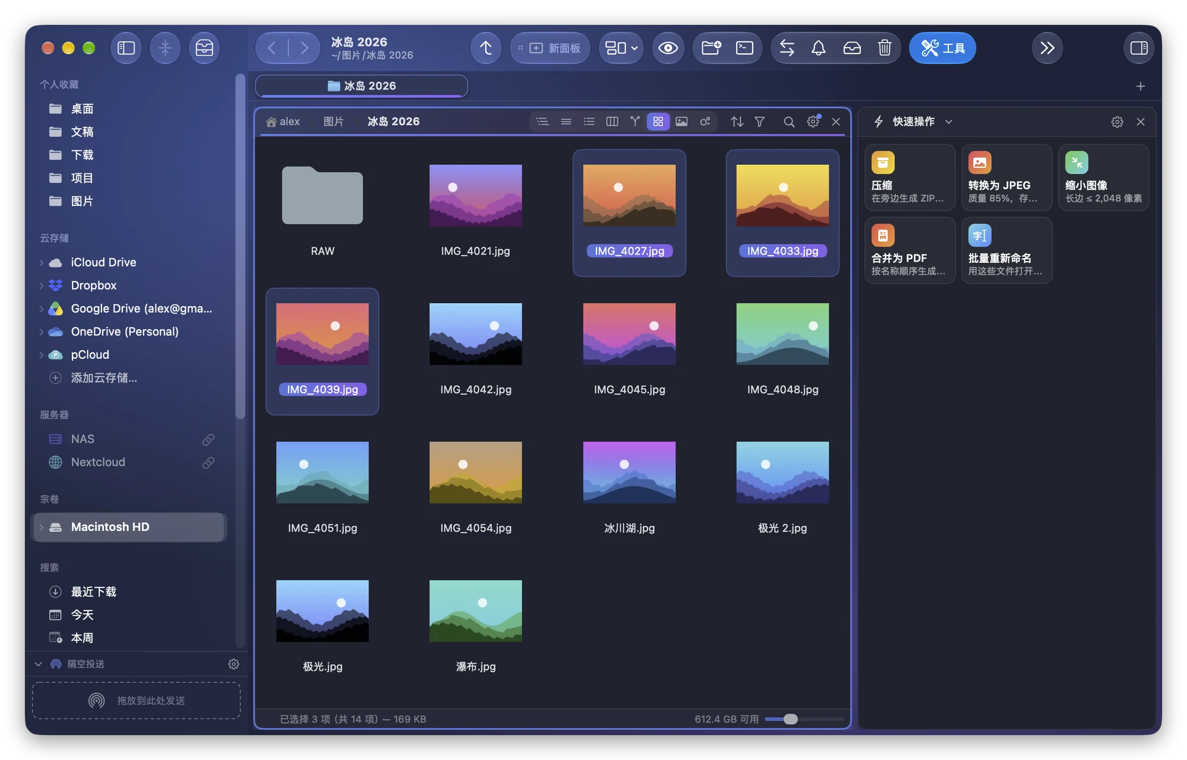
Task: Create a new folder
Action: 711,48
